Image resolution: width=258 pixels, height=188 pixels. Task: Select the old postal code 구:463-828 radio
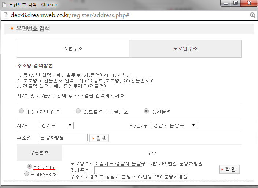26,174
